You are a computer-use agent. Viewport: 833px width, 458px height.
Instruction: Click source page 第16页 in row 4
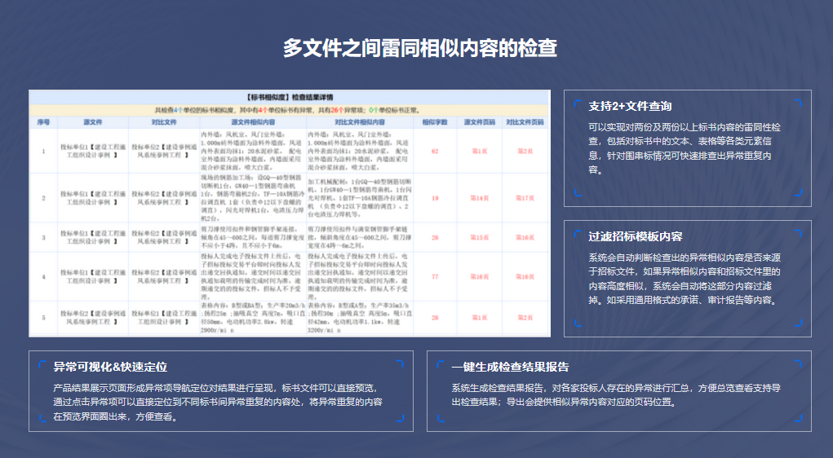pyautogui.click(x=480, y=276)
